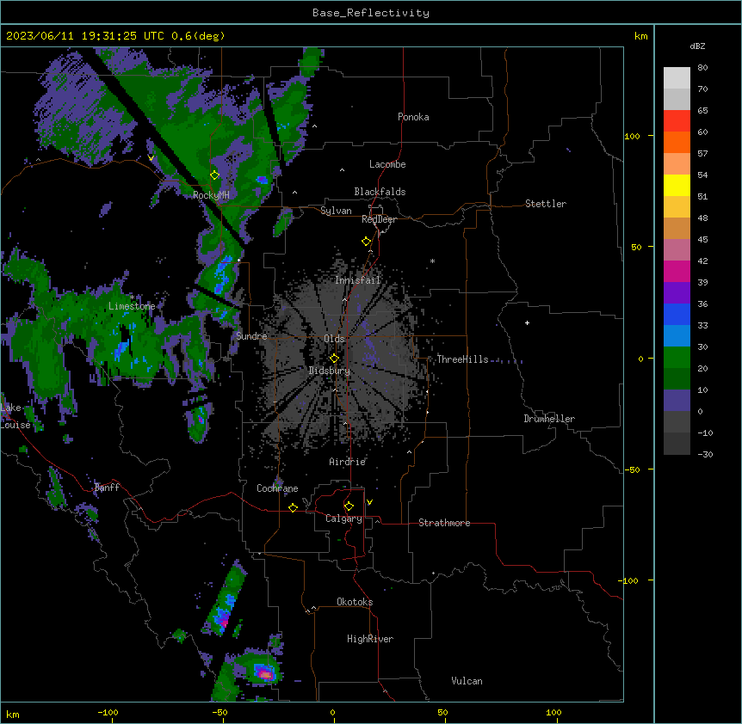Click the Sundre town label
This screenshot has width=742, height=724.
point(251,336)
